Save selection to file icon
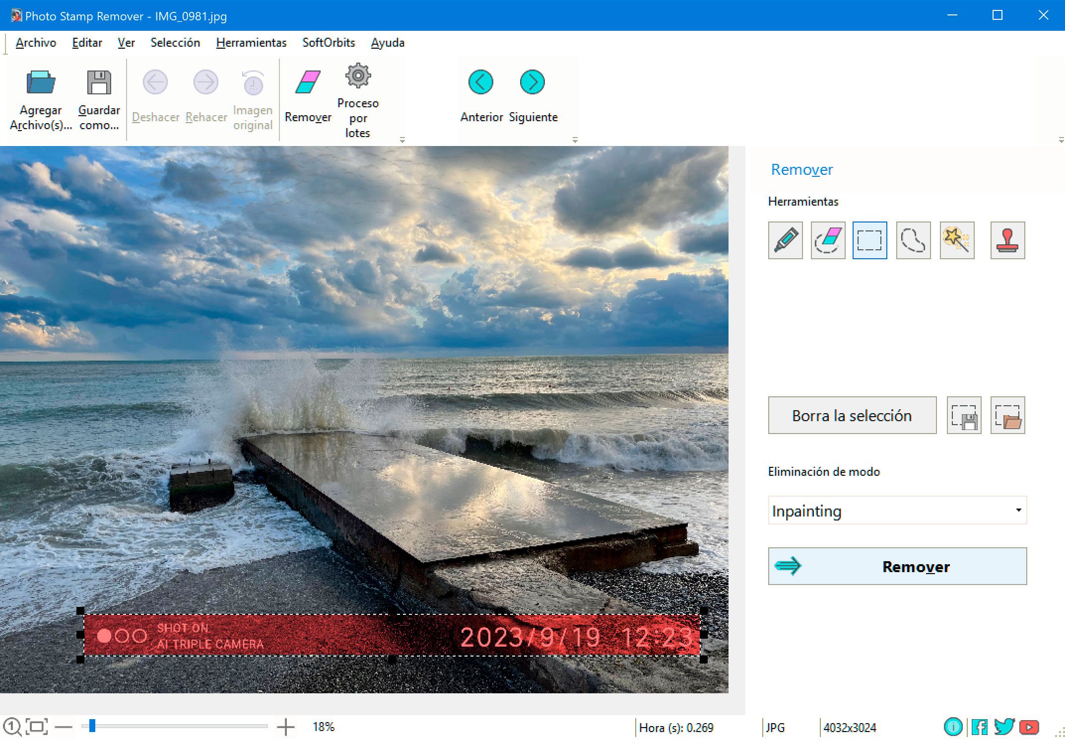1065x739 pixels. pos(964,415)
